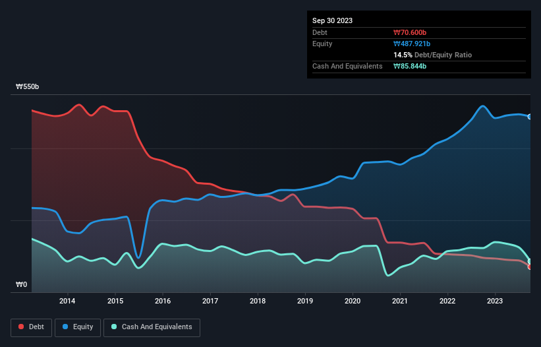Click the 2017 x-axis label

tap(210, 301)
